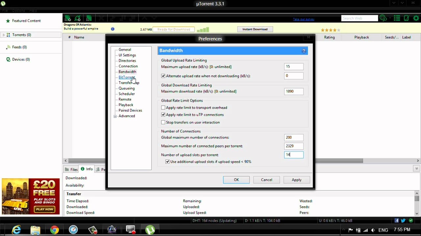
Task: Click the Devices icon in sidebar
Action: 8,59
